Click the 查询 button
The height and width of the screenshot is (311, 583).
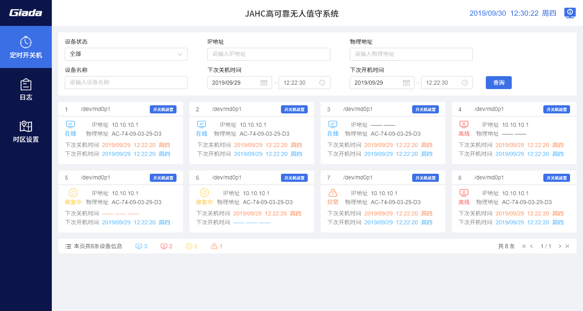tap(498, 83)
